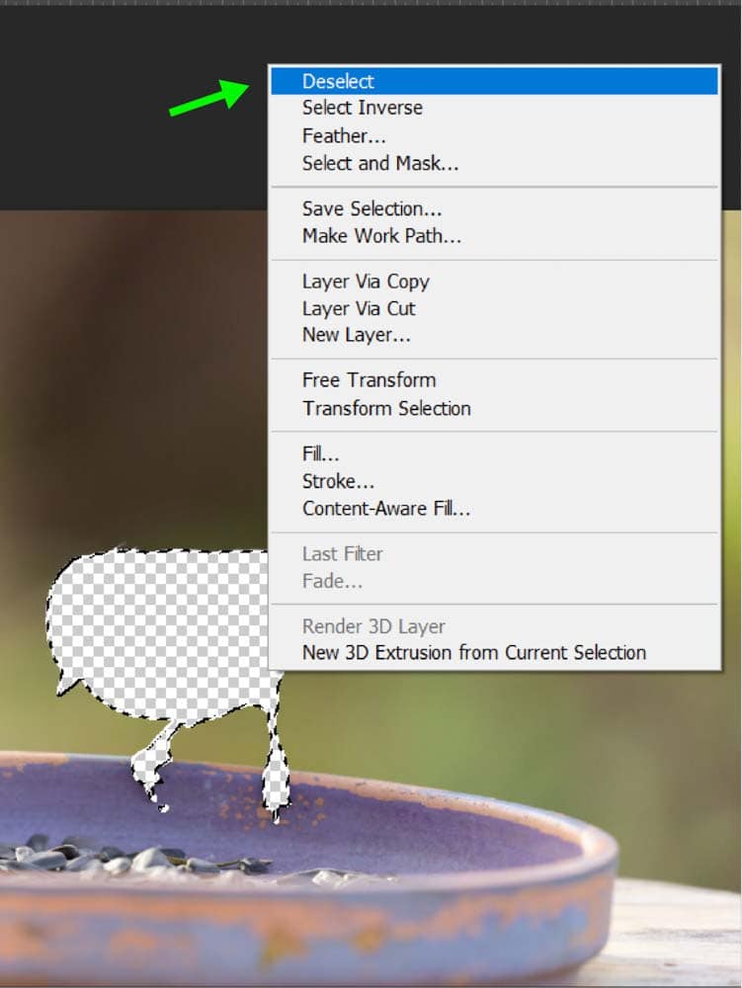
Task: Choose Layer Via Copy
Action: 494,281
